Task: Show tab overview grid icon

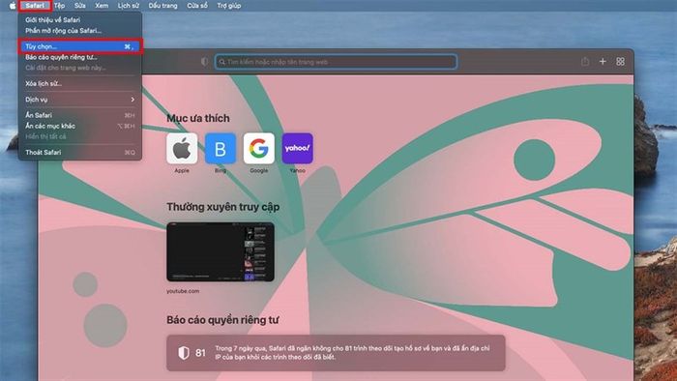Action: 621,62
